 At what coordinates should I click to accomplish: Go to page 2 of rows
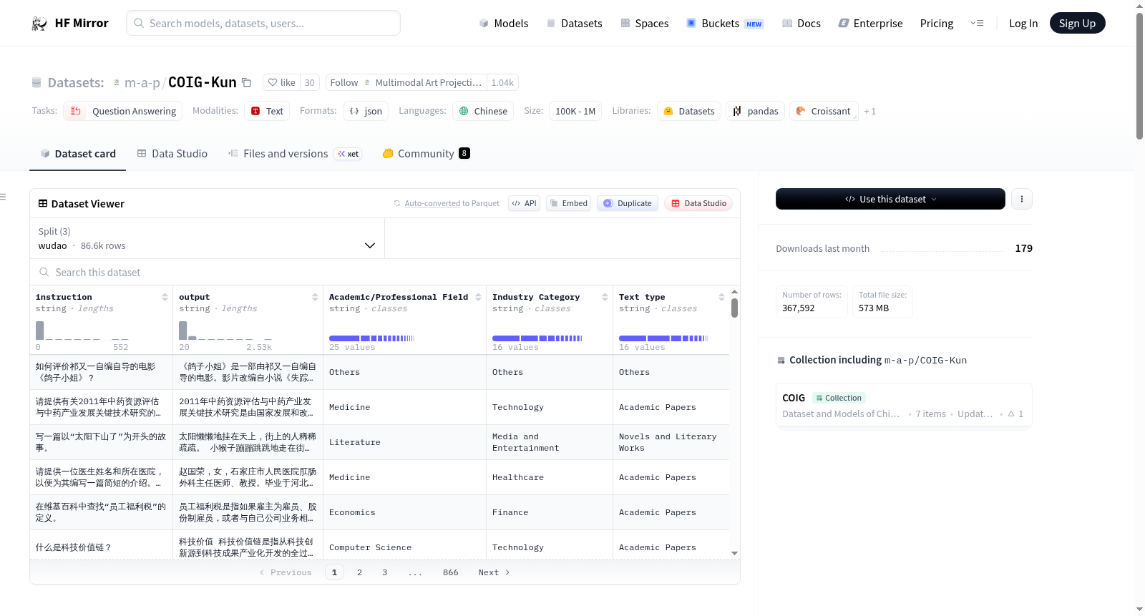click(x=359, y=572)
